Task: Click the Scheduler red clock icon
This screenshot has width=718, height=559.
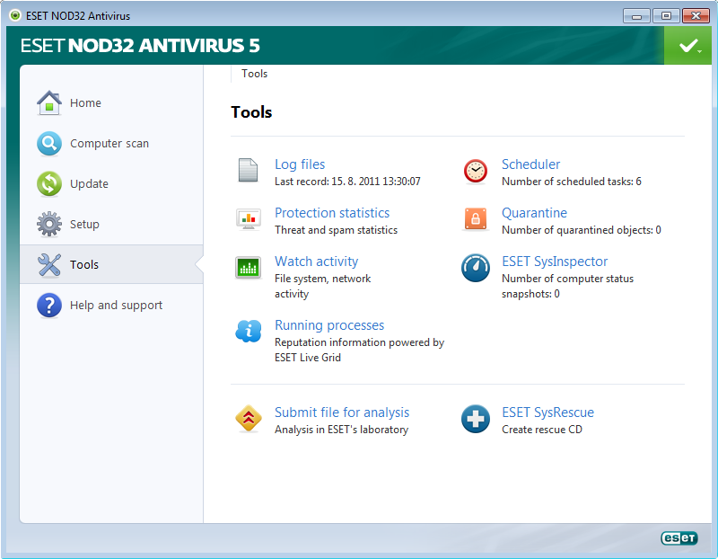Action: pos(476,171)
